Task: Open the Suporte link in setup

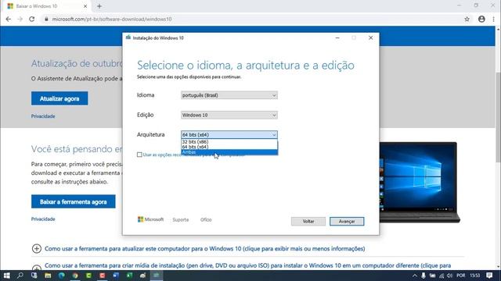Action: tap(181, 220)
